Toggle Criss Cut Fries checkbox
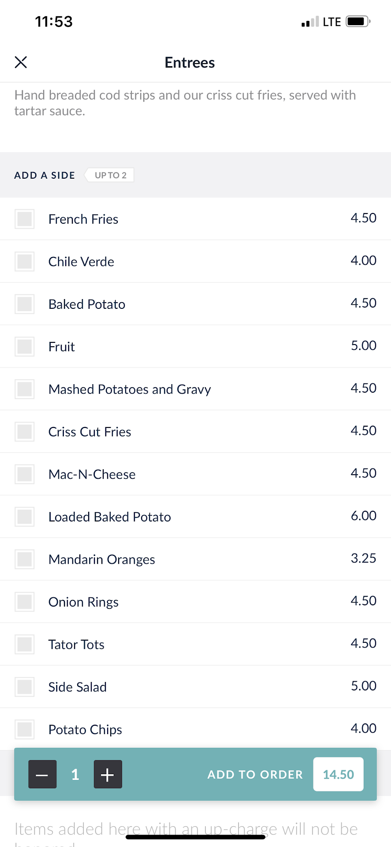This screenshot has height=847, width=391. pyautogui.click(x=25, y=432)
